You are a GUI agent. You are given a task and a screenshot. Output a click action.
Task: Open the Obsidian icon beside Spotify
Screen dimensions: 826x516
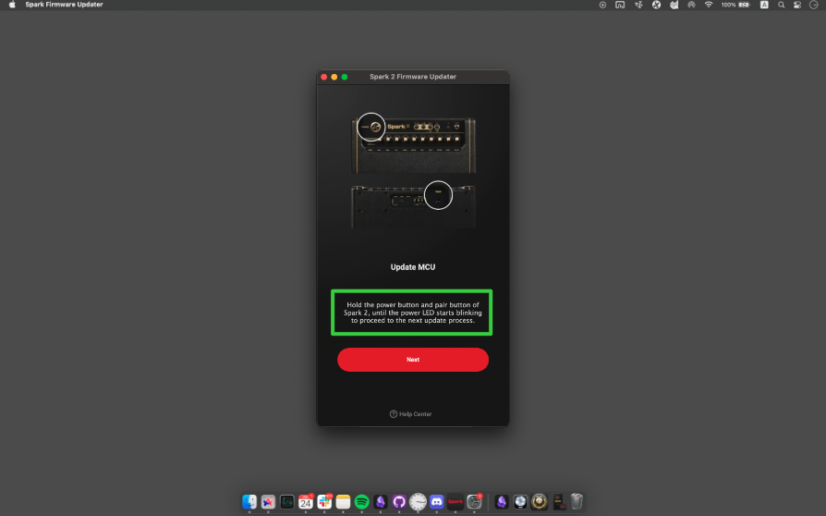pos(381,502)
